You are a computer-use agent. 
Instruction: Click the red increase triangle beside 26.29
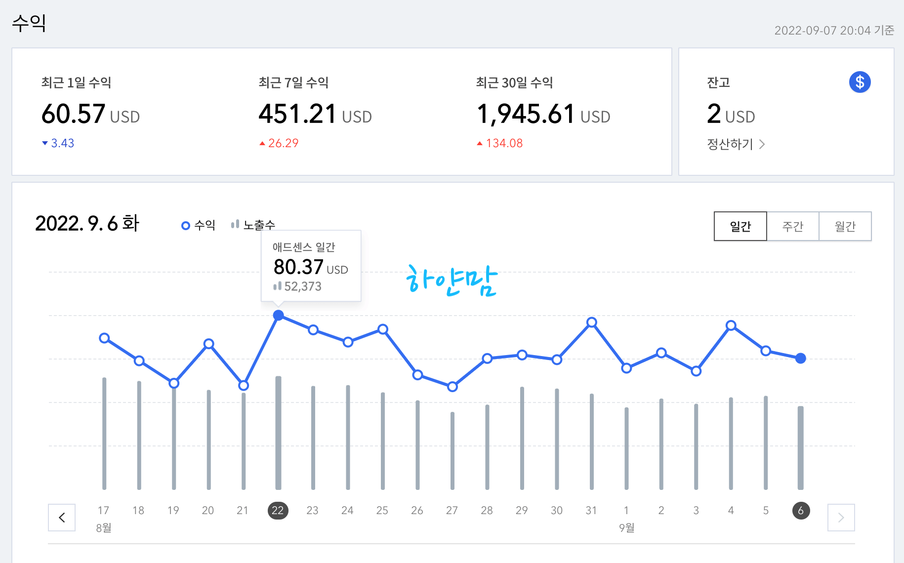click(x=262, y=143)
